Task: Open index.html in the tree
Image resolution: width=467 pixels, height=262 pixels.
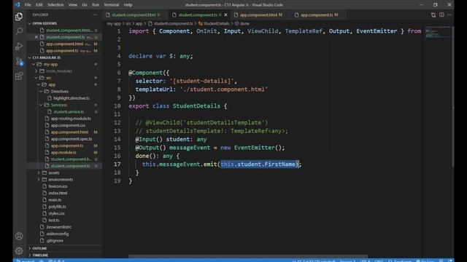Action: pyautogui.click(x=58, y=193)
